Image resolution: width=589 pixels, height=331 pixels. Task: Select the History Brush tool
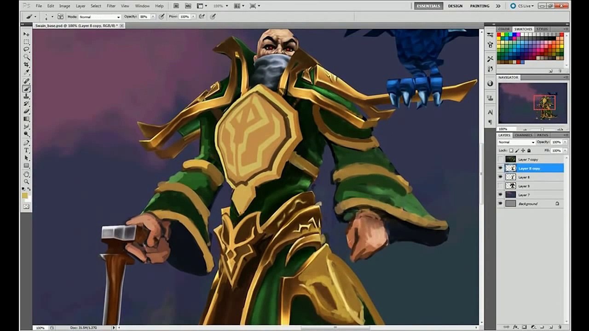coord(27,104)
